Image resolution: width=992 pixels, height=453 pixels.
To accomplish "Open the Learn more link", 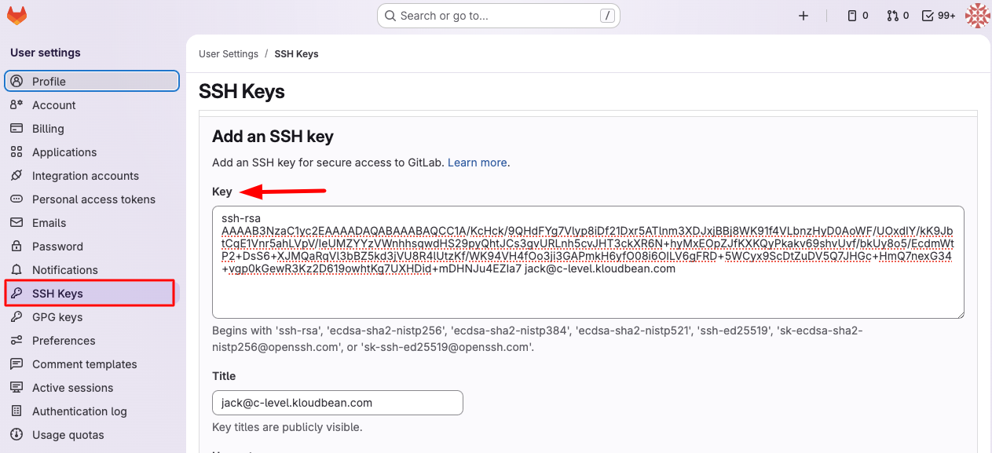I will [476, 163].
